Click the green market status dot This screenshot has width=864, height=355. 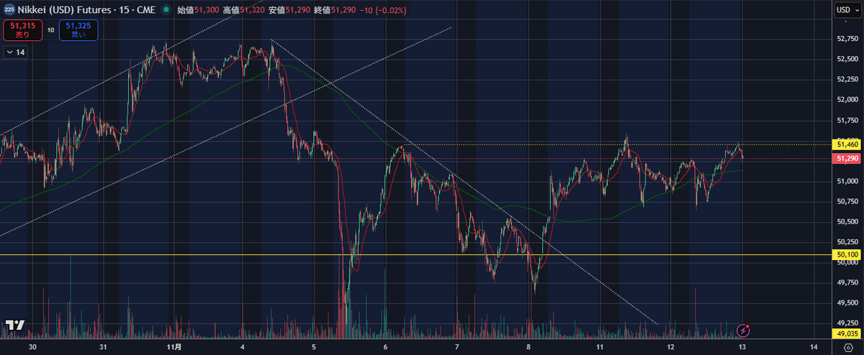pos(167,10)
